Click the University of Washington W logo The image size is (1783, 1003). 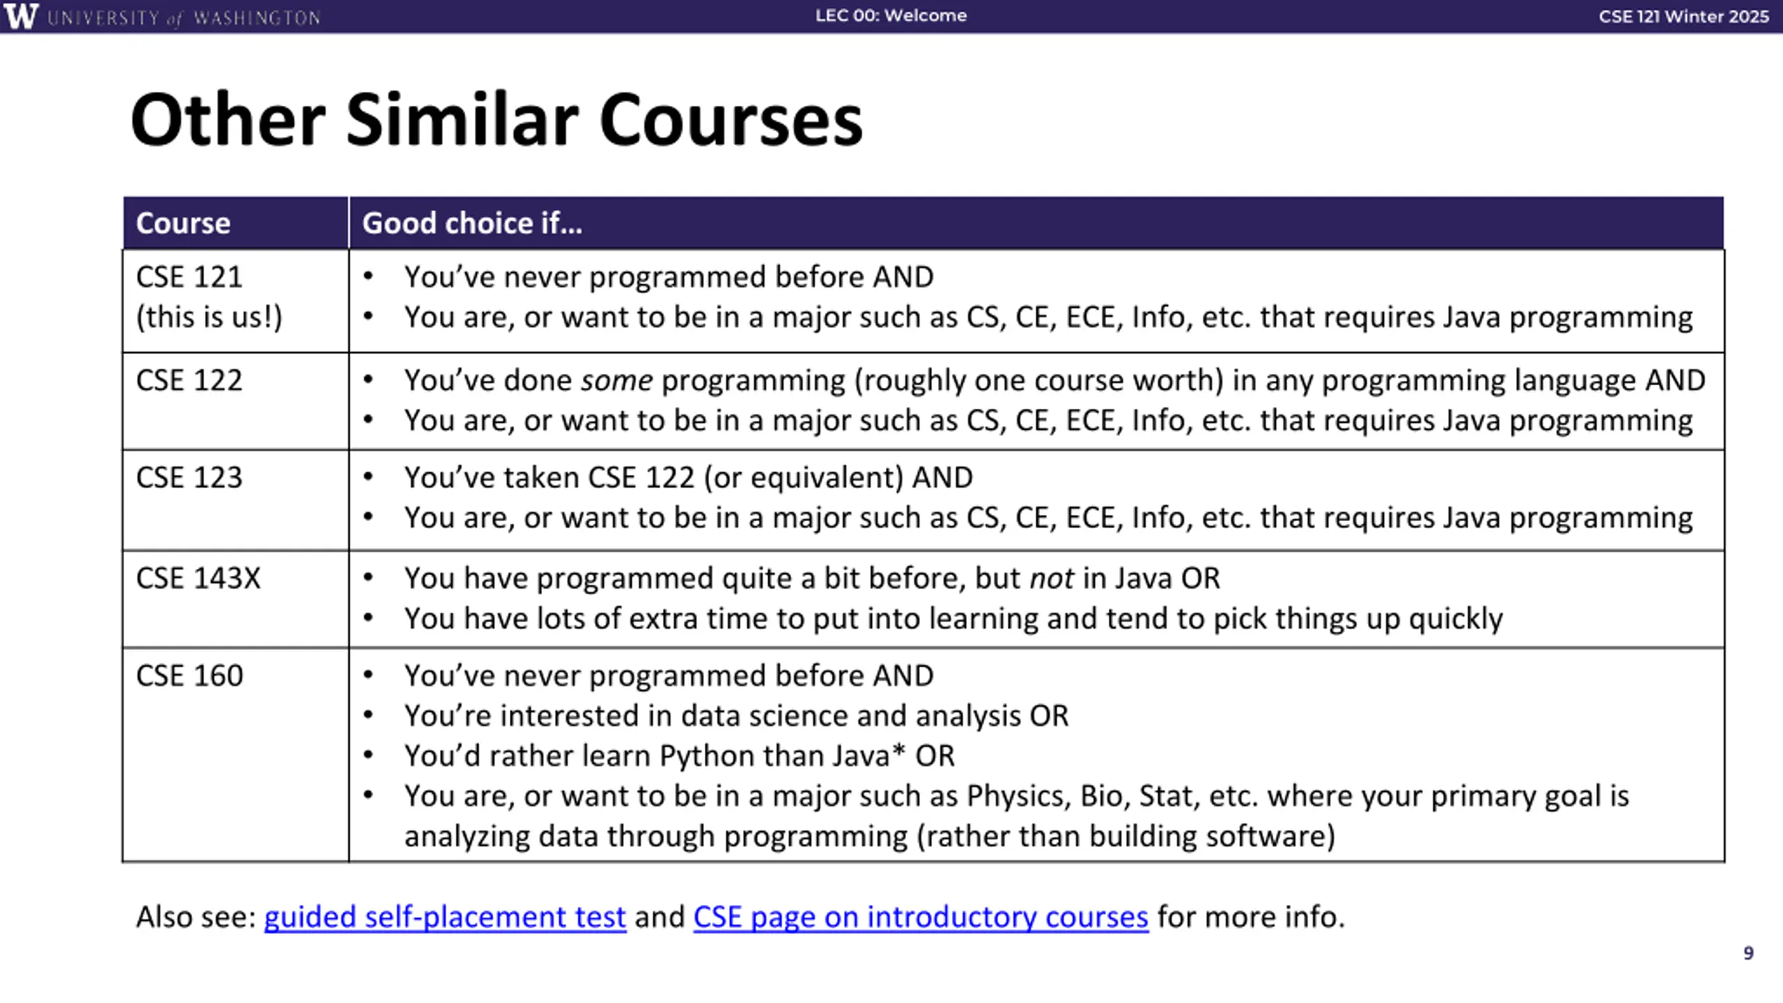21,15
